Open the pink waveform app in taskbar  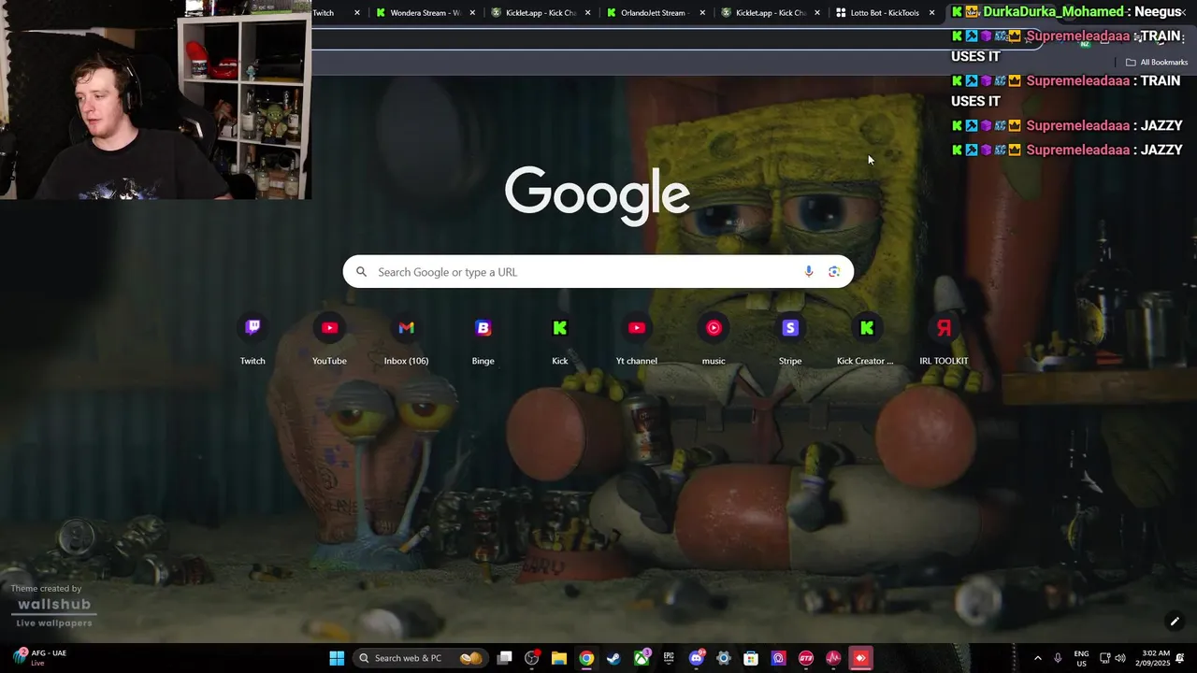pos(833,658)
